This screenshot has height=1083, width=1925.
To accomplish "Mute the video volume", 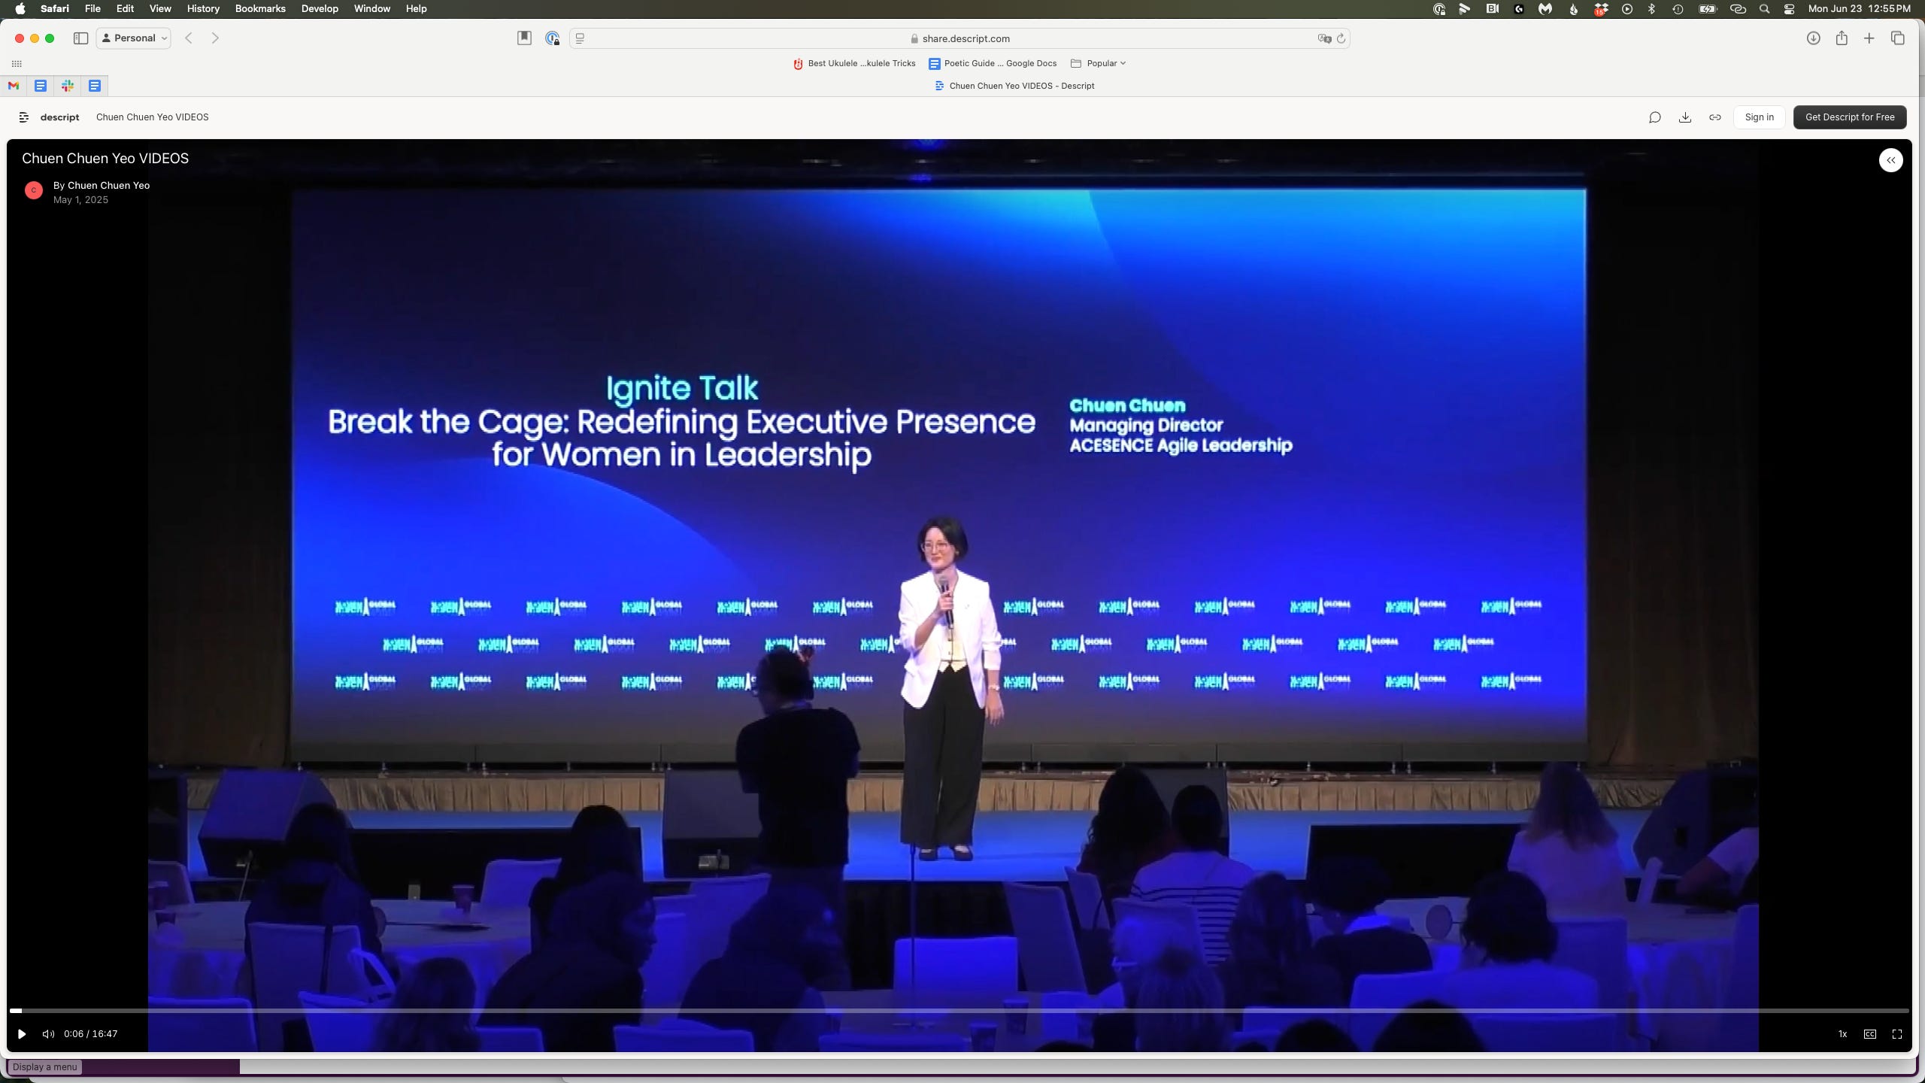I will (x=48, y=1034).
